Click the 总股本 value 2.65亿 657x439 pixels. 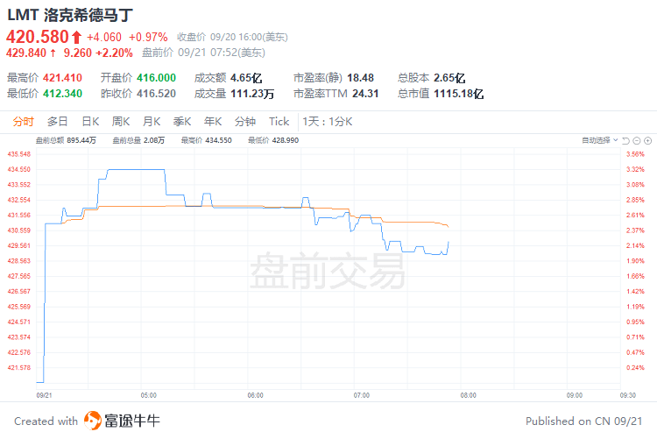[449, 78]
